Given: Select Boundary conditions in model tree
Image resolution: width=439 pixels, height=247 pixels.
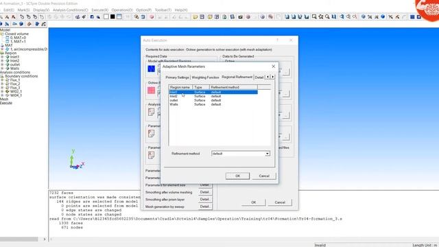Looking at the screenshot, I should pos(21,76).
